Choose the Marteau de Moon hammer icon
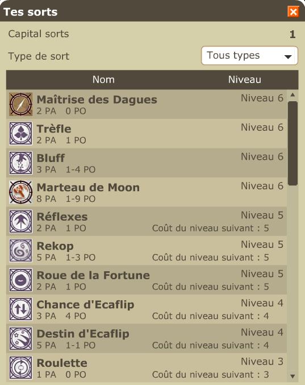305x385 pixels. (x=20, y=192)
